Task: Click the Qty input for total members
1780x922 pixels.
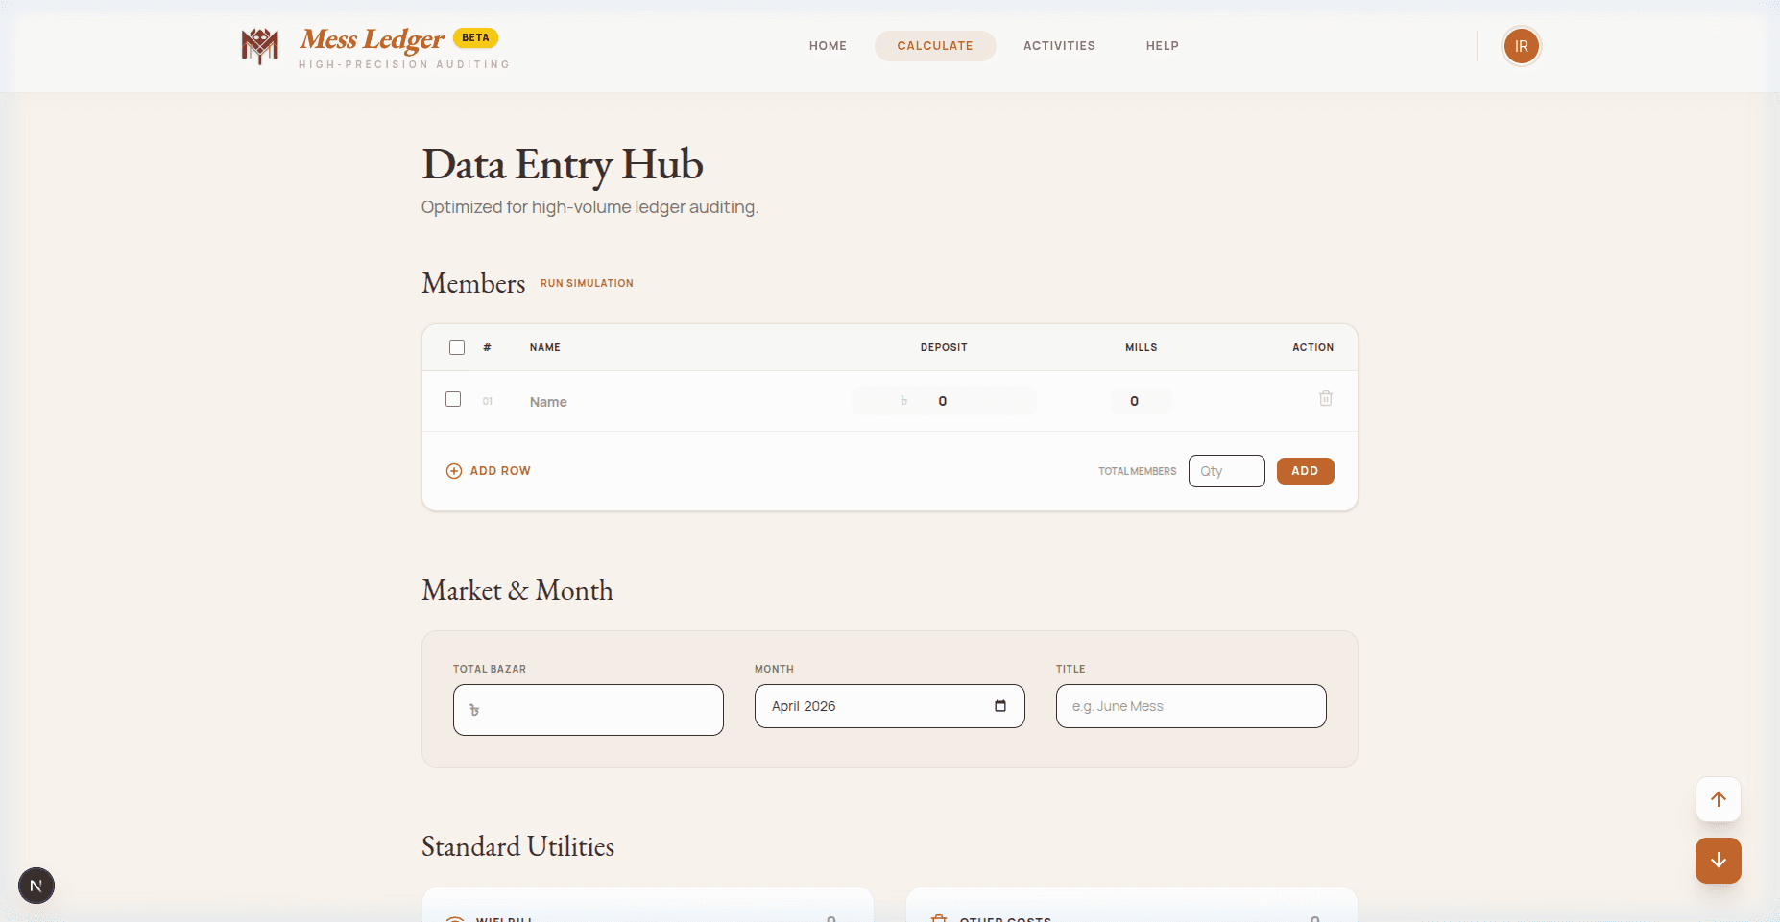Action: coord(1226,471)
